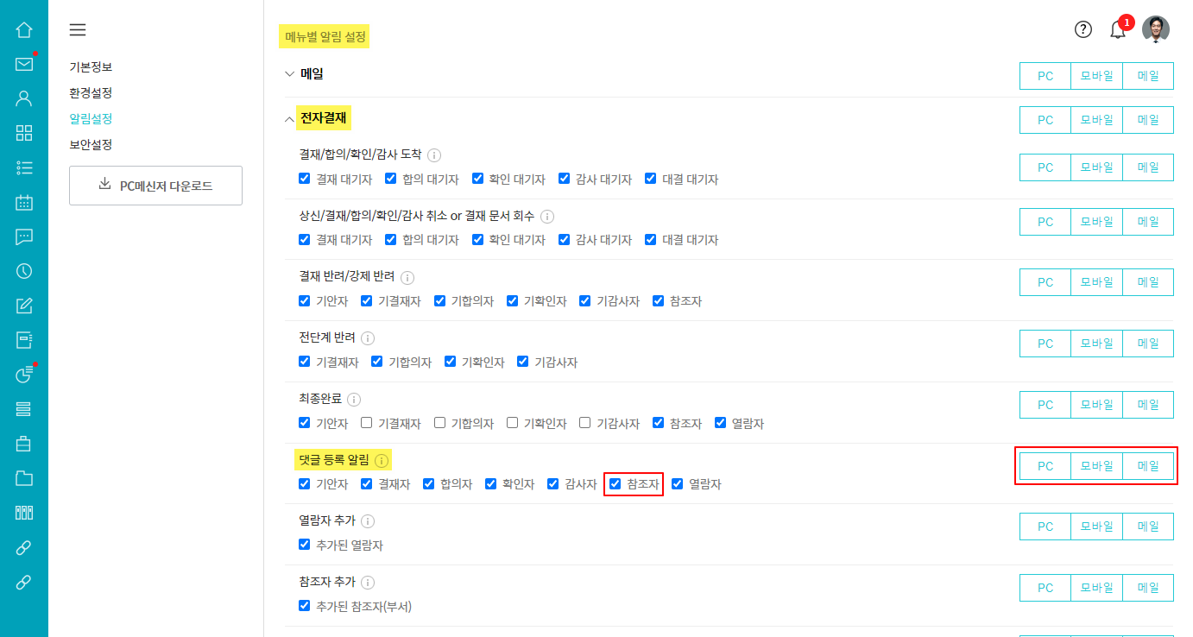The image size is (1193, 637).
Task: Check 기결재자 under 최종완료
Action: click(x=367, y=423)
